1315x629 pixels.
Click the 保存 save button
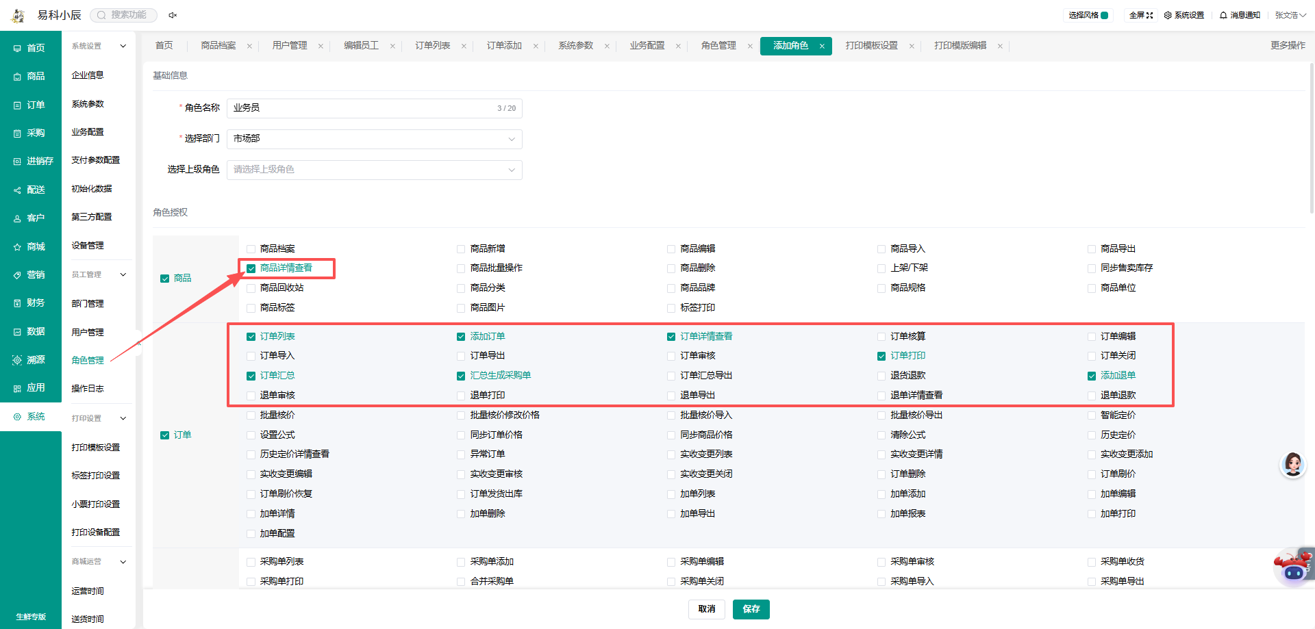click(751, 609)
